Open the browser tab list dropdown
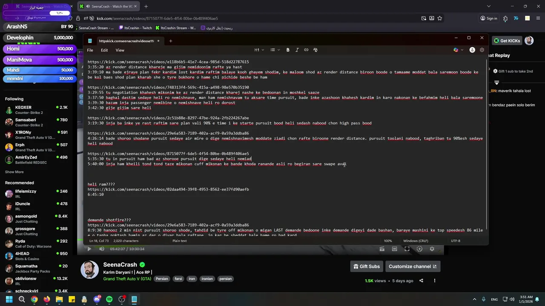 (489, 6)
